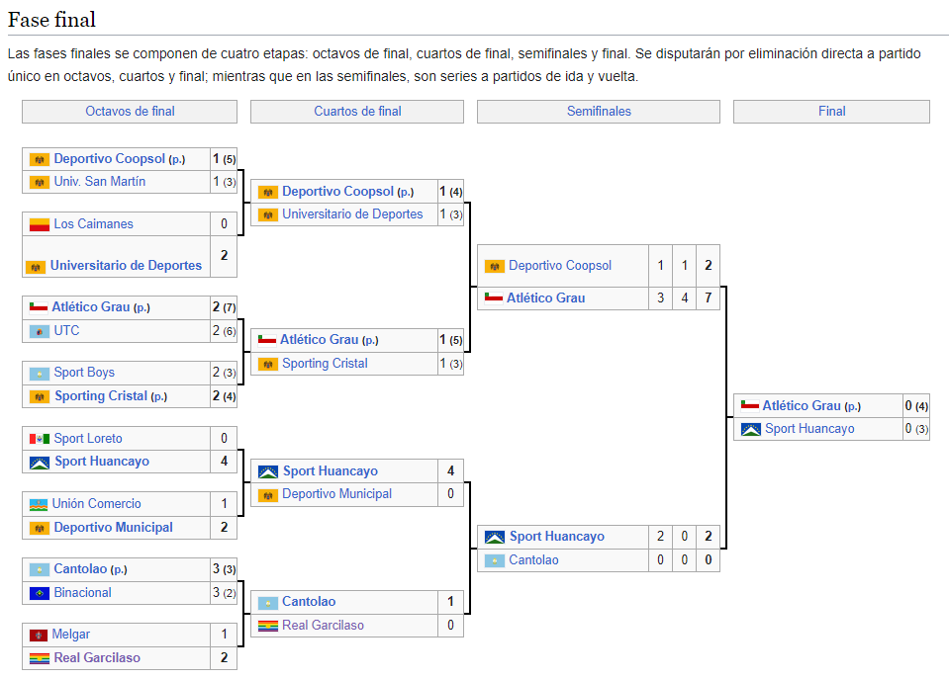
Task: Click Atlético Grau final score 0 (4)
Action: [916, 405]
